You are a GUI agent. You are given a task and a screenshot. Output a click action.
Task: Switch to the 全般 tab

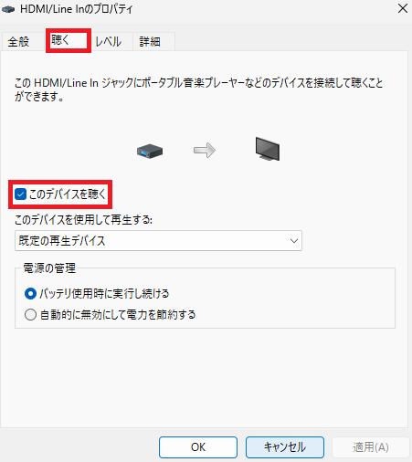(18, 41)
